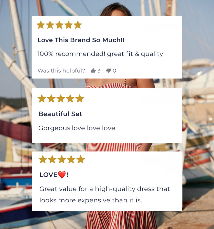Click fifth star of top review
The width and height of the screenshot is (214, 229).
[78, 25]
